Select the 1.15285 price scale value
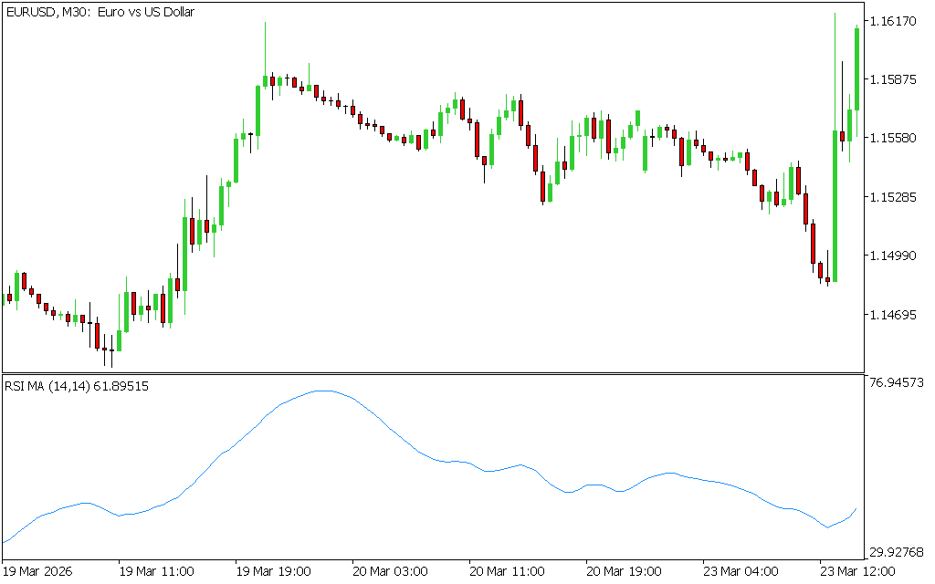This screenshot has height=584, width=935. 896,197
